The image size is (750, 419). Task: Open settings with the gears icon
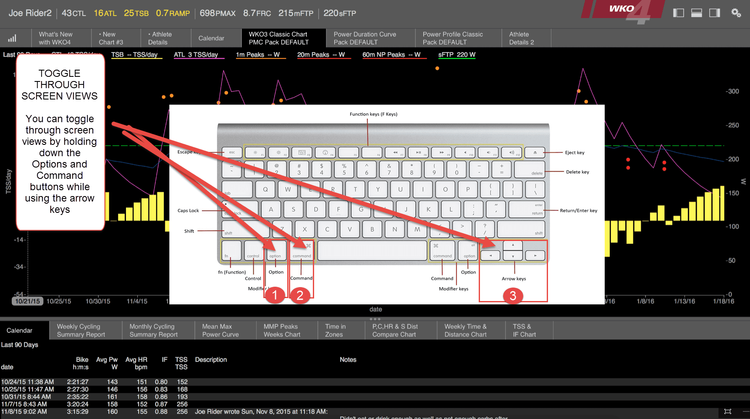736,13
